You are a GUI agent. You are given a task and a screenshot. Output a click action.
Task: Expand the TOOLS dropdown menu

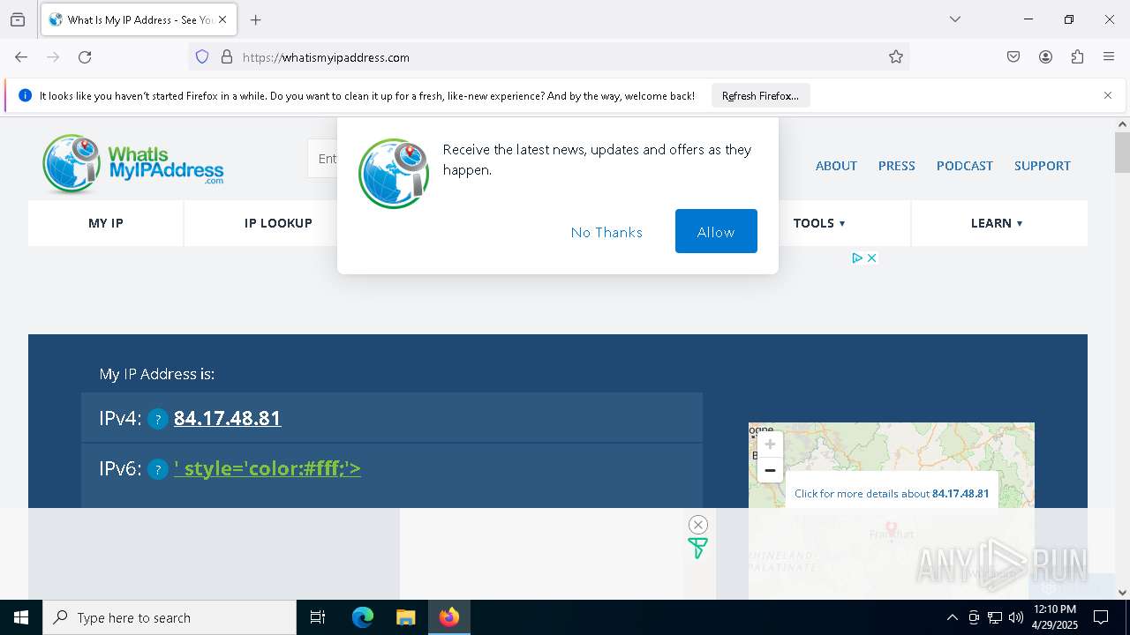click(819, 223)
